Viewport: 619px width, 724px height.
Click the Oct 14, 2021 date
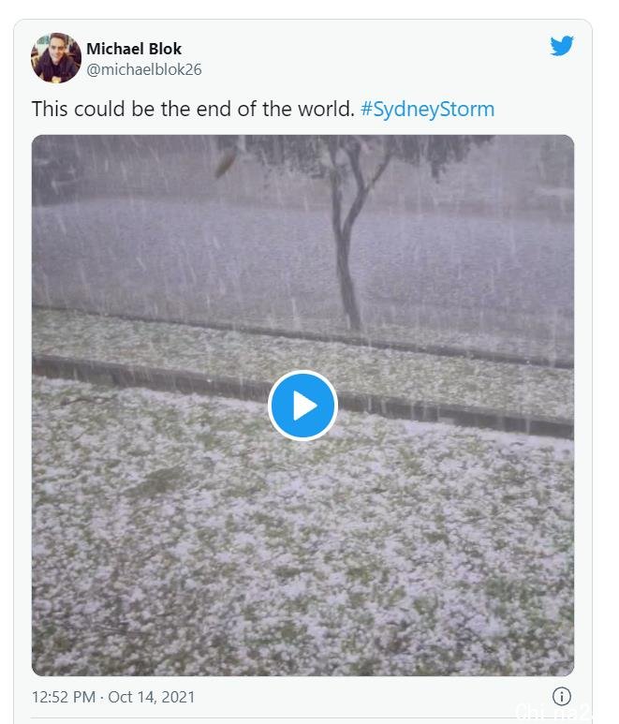[x=152, y=697]
